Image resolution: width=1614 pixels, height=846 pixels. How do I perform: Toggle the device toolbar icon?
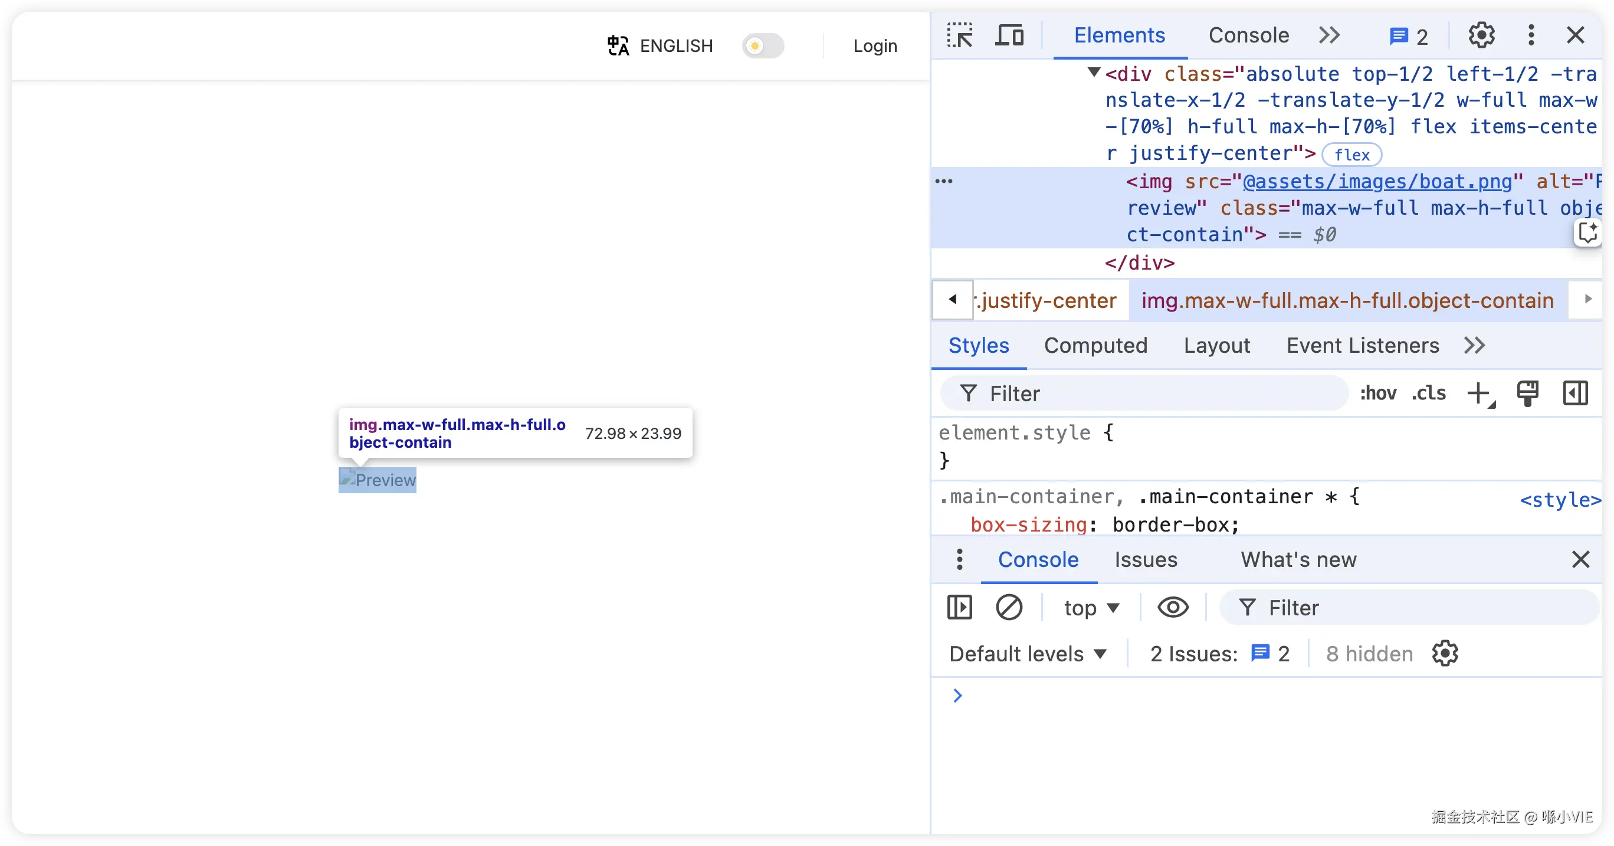[x=1009, y=35]
